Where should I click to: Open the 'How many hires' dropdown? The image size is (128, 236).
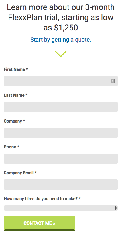61,208
